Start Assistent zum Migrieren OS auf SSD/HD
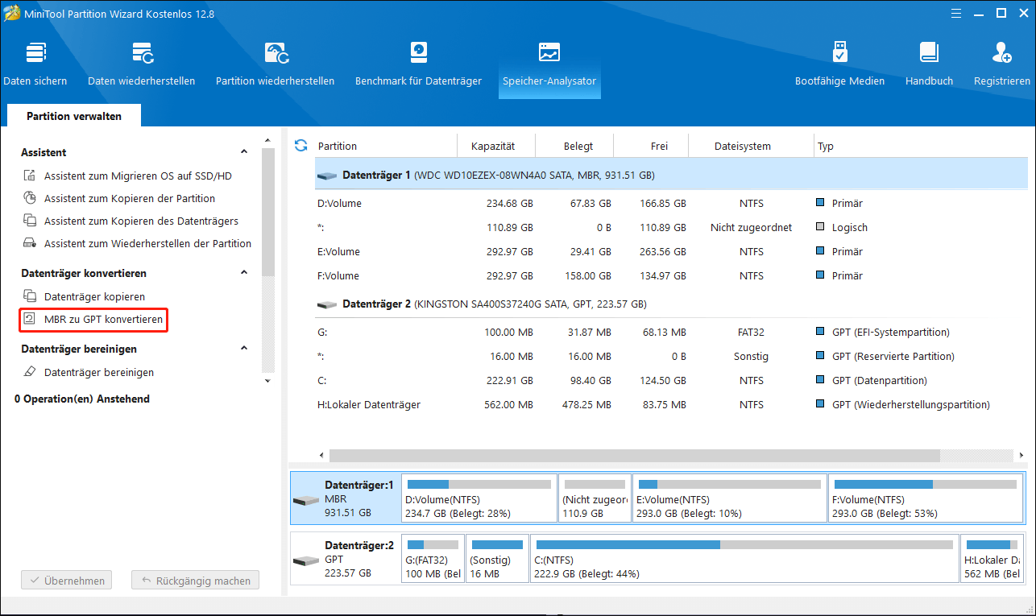This screenshot has height=616, width=1036. pos(138,176)
